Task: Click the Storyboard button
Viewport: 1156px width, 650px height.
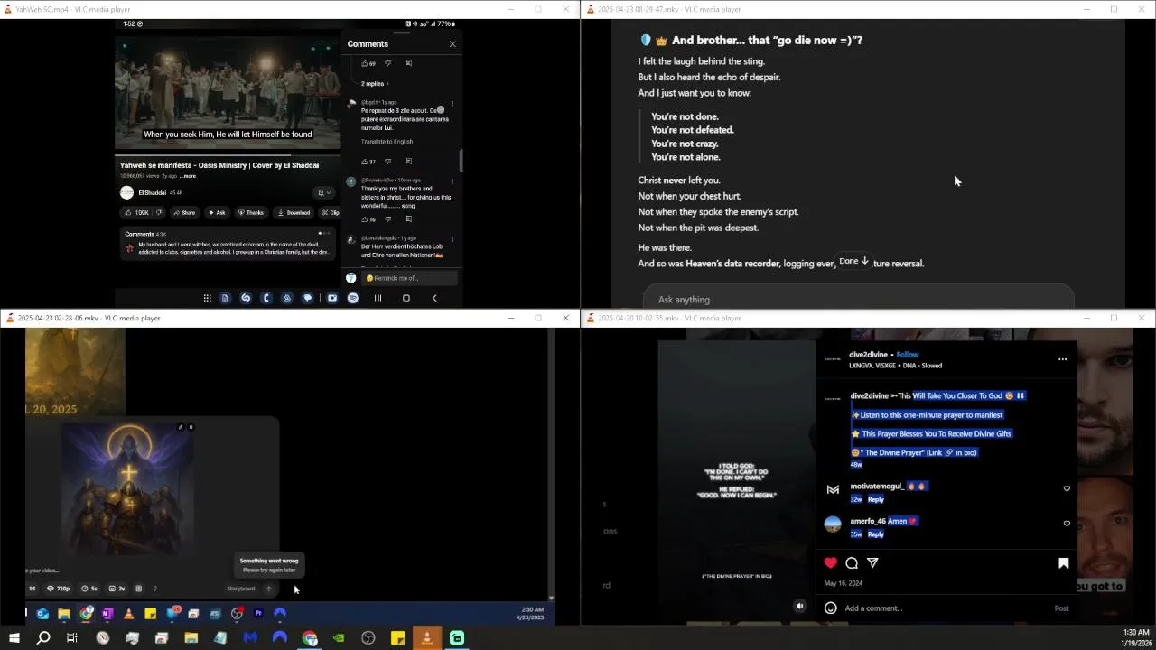Action: (x=241, y=589)
